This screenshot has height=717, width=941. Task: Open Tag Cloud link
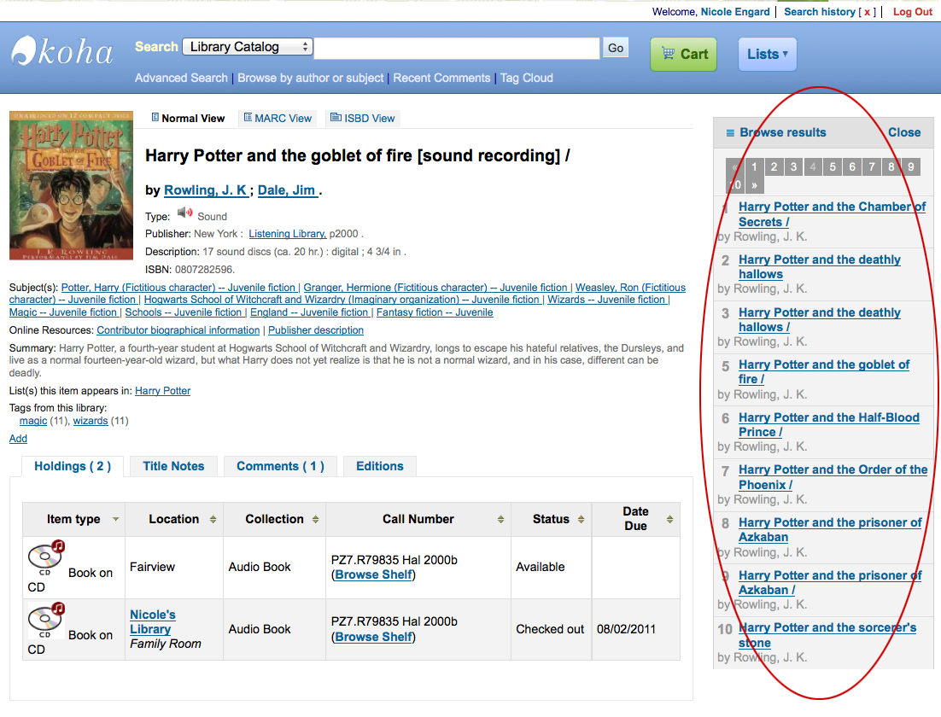[526, 78]
